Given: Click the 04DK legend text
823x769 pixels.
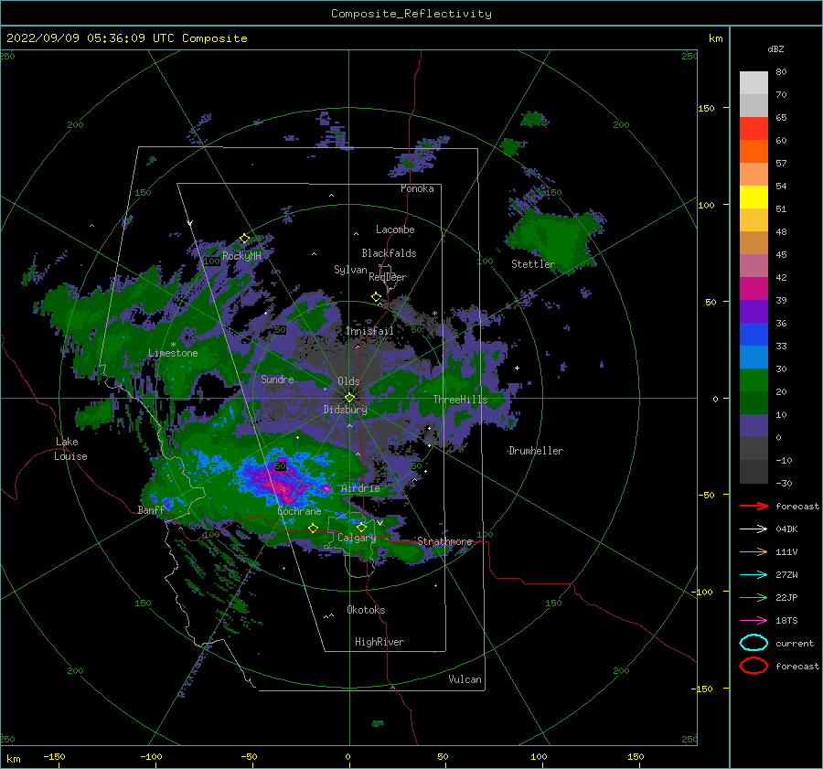Looking at the screenshot, I should pyautogui.click(x=786, y=529).
